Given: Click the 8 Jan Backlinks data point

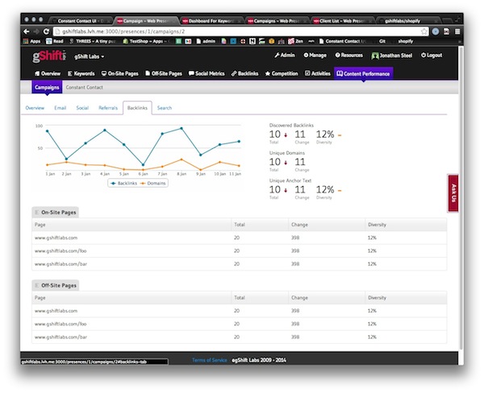Looking at the screenshot, I should (x=181, y=128).
